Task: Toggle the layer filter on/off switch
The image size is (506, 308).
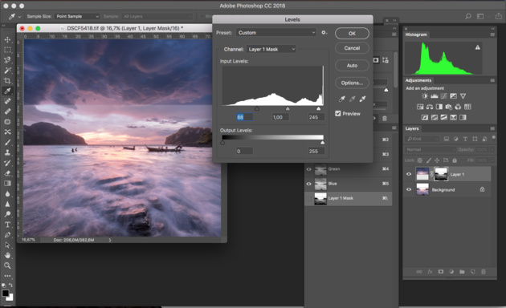Action: tap(494, 138)
